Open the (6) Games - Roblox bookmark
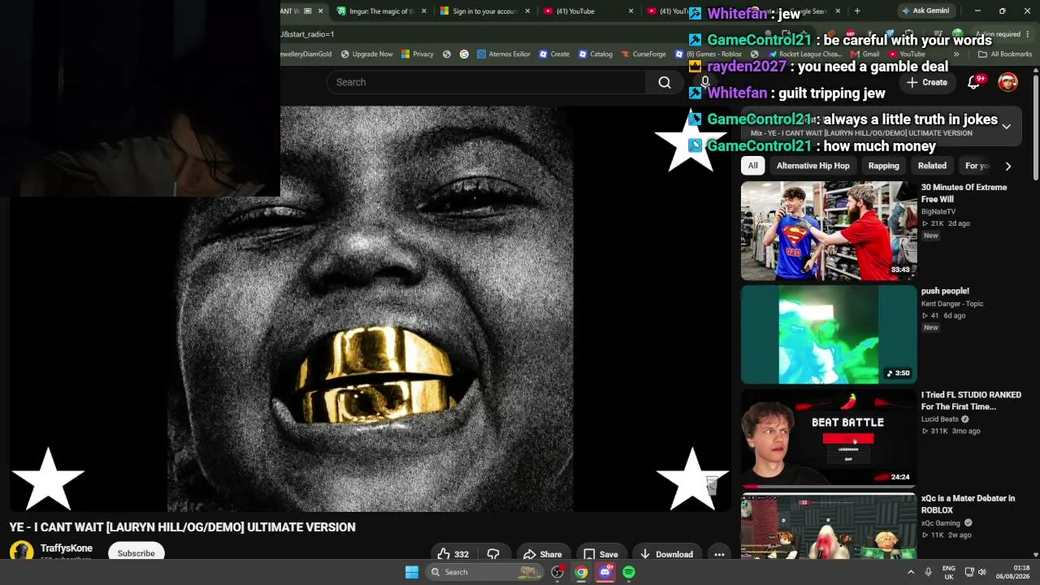 point(708,54)
